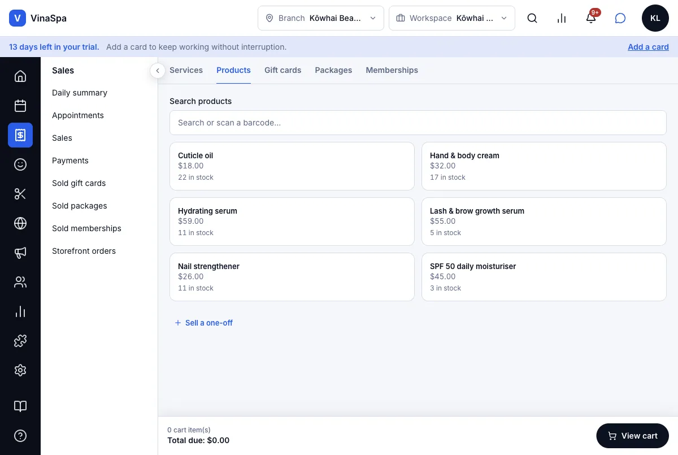Click the Add a card link
Screen dimensions: 678x455
648,47
